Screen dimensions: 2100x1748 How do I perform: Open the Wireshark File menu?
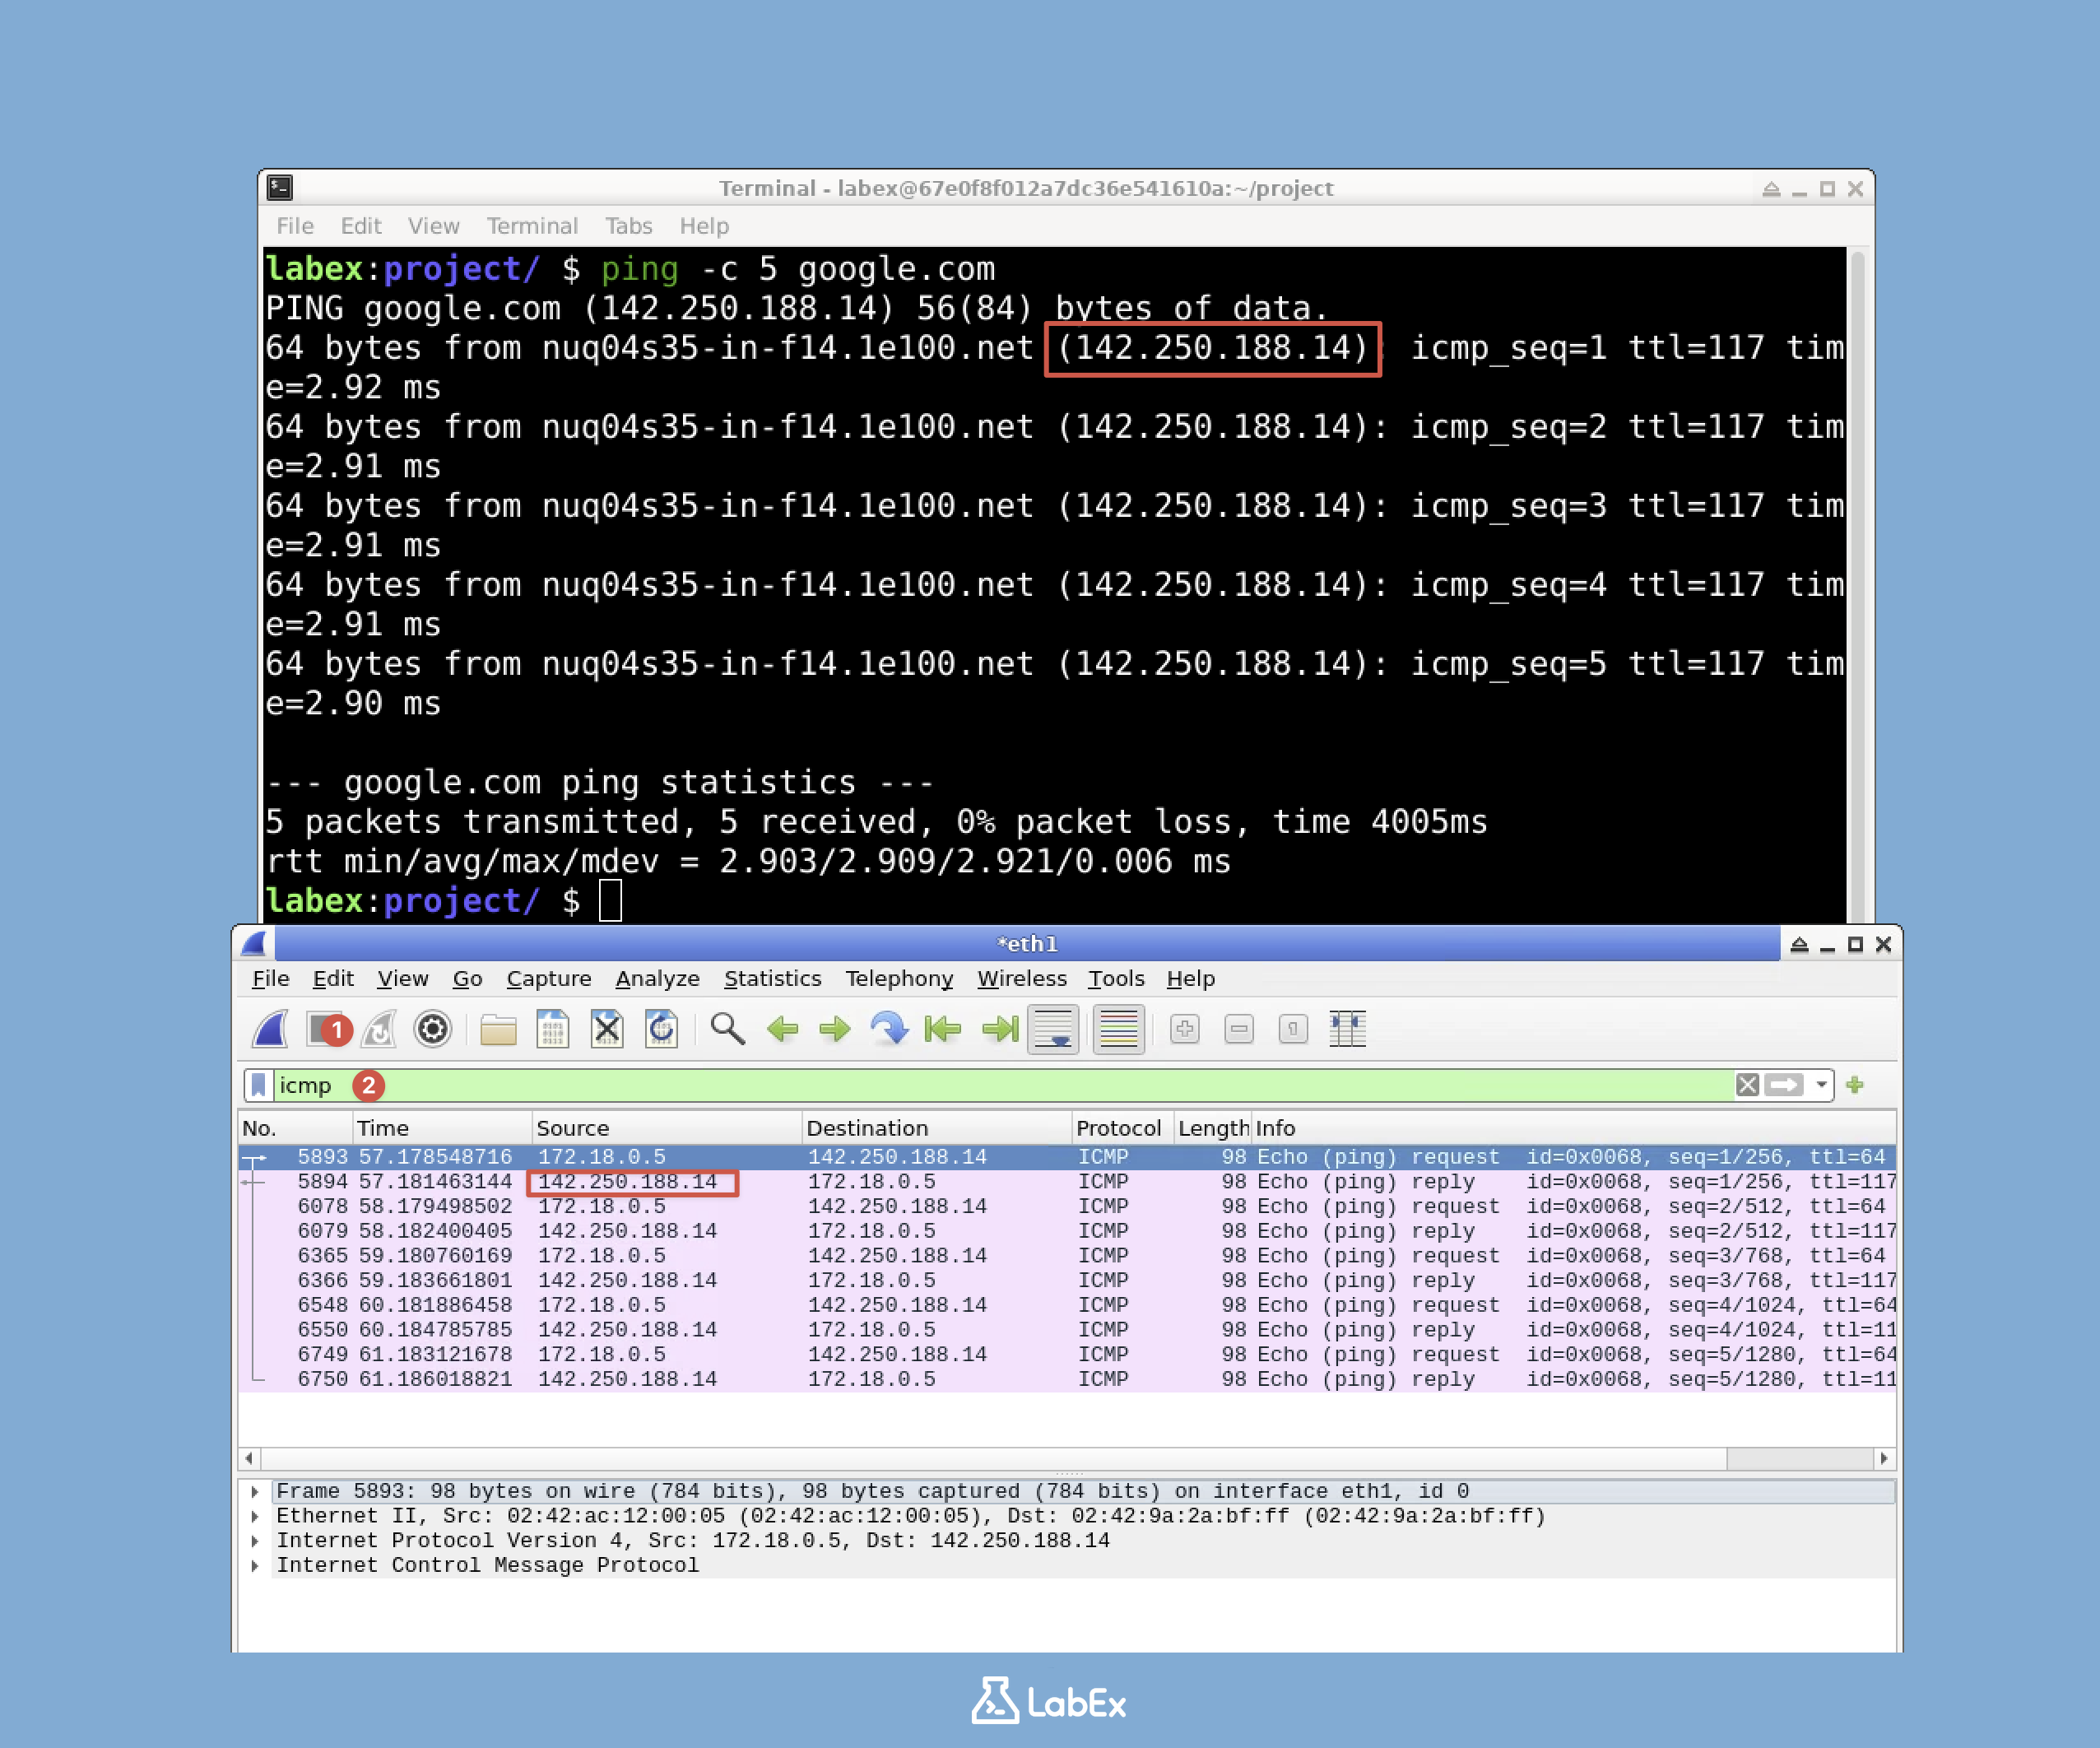pos(271,978)
